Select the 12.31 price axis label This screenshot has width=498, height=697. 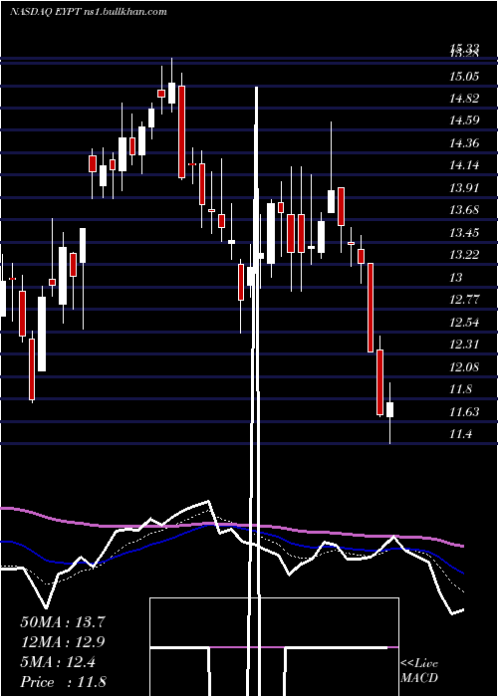(x=464, y=345)
